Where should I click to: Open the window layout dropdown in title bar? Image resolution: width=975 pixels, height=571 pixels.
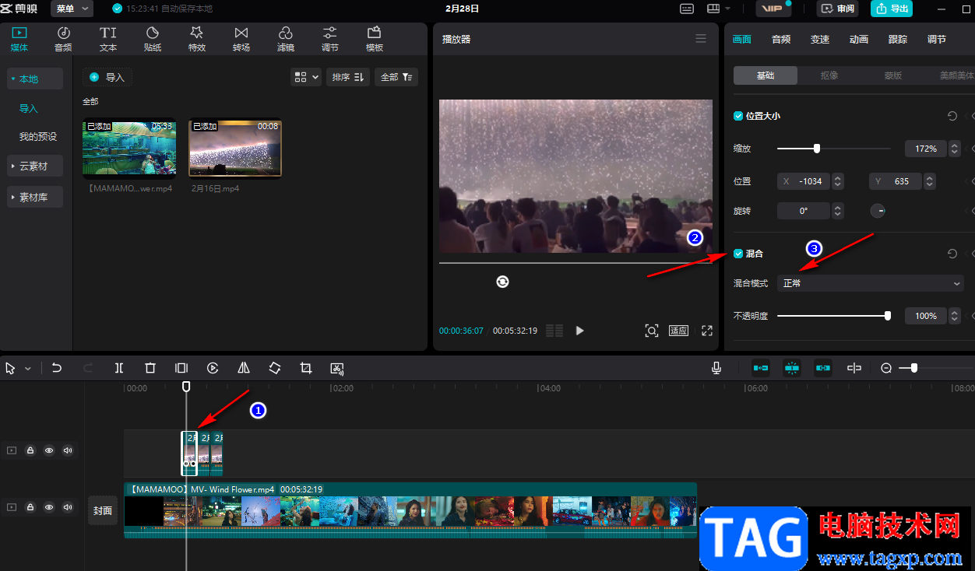(x=719, y=9)
